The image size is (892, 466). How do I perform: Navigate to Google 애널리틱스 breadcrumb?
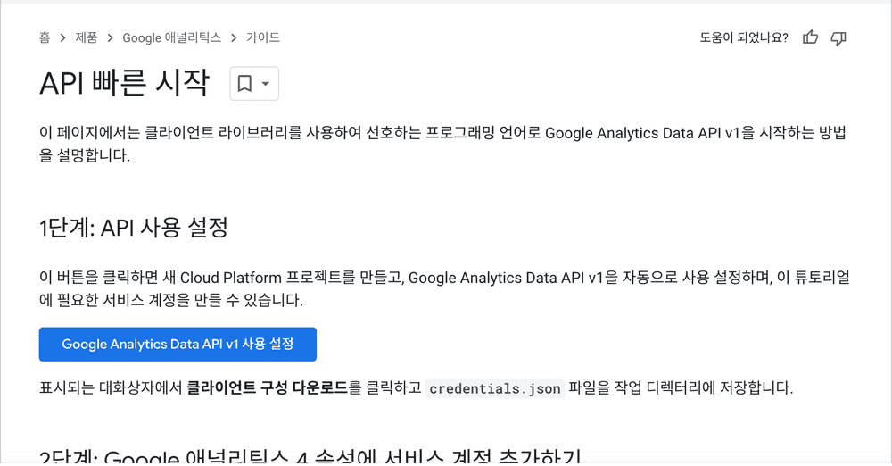172,37
